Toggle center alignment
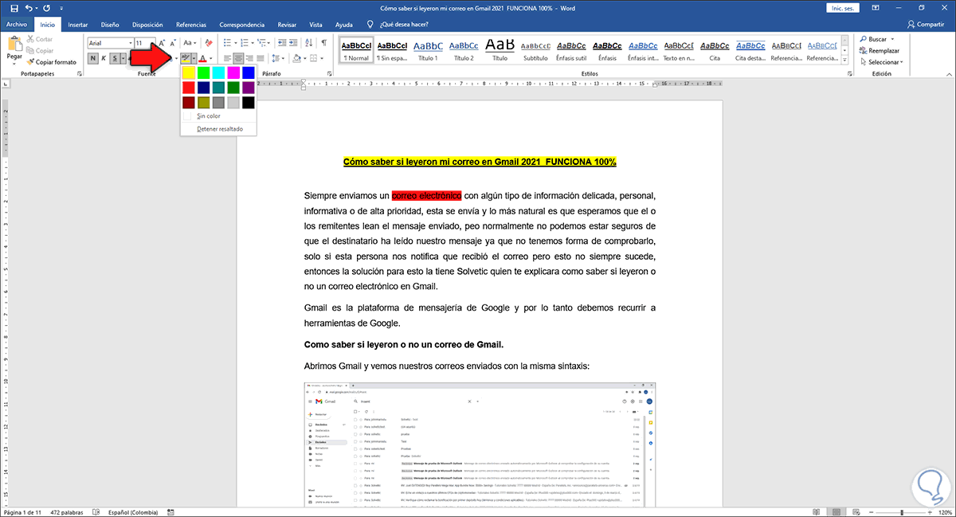 click(238, 58)
